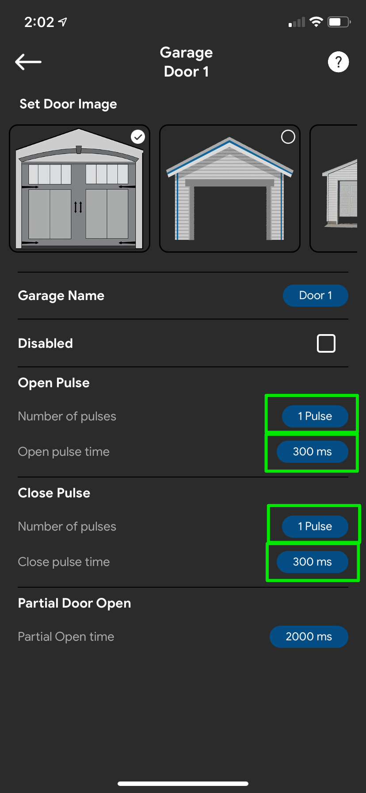366x793 pixels.
Task: Toggle the Disabled checkbox
Action: (326, 343)
